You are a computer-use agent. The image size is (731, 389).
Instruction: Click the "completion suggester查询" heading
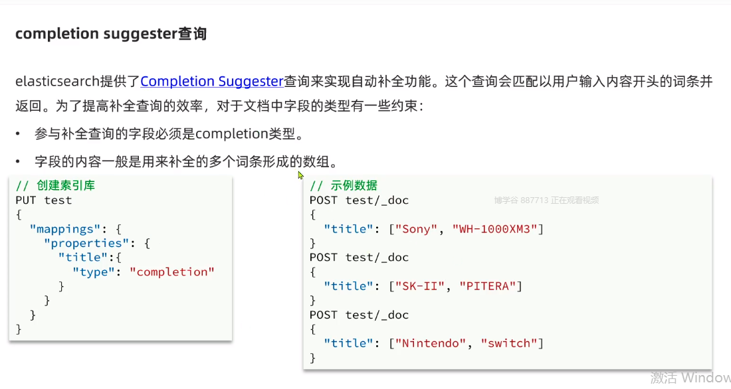(x=110, y=34)
